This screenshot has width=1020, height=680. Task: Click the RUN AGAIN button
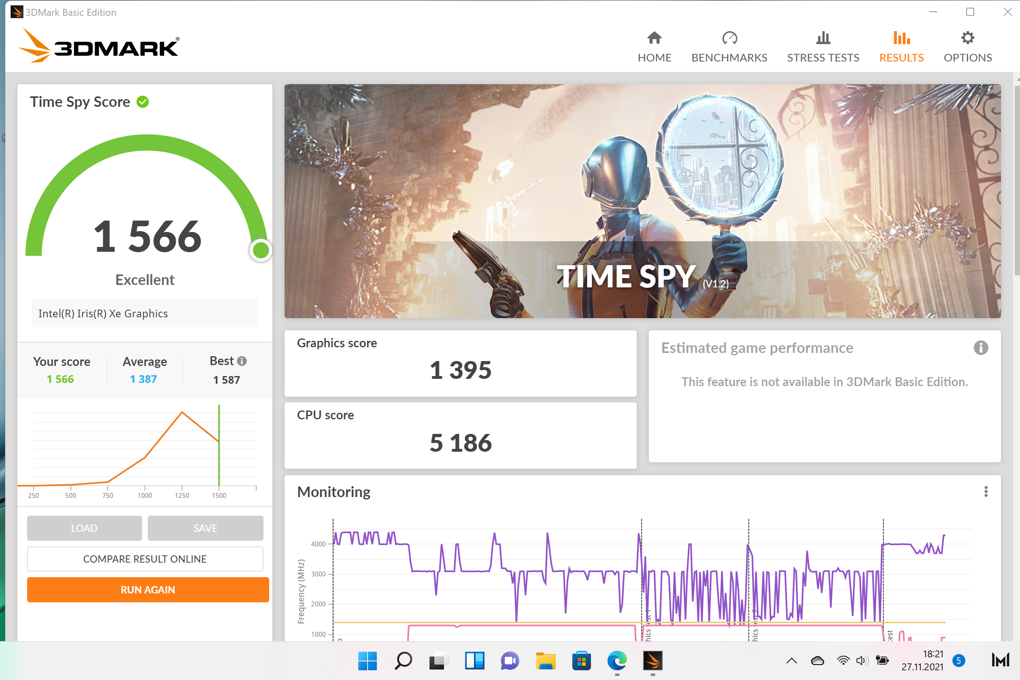148,589
